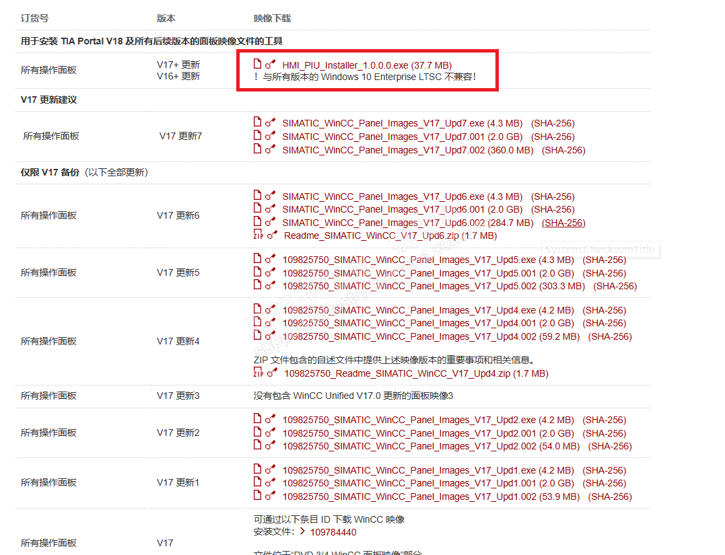This screenshot has height=555, width=725.
Task: Download SIMATIC_WinCC_Panel_Images_V17_Upd6.exe
Action: tap(403, 196)
